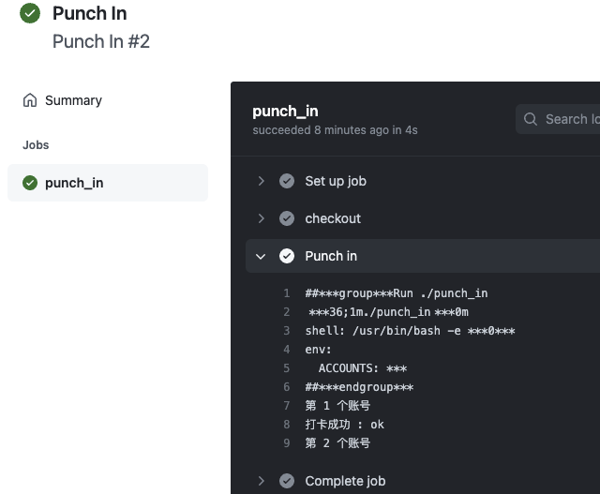Click the checkout step status check icon
Viewport: 600px width, 494px height.
pos(287,218)
